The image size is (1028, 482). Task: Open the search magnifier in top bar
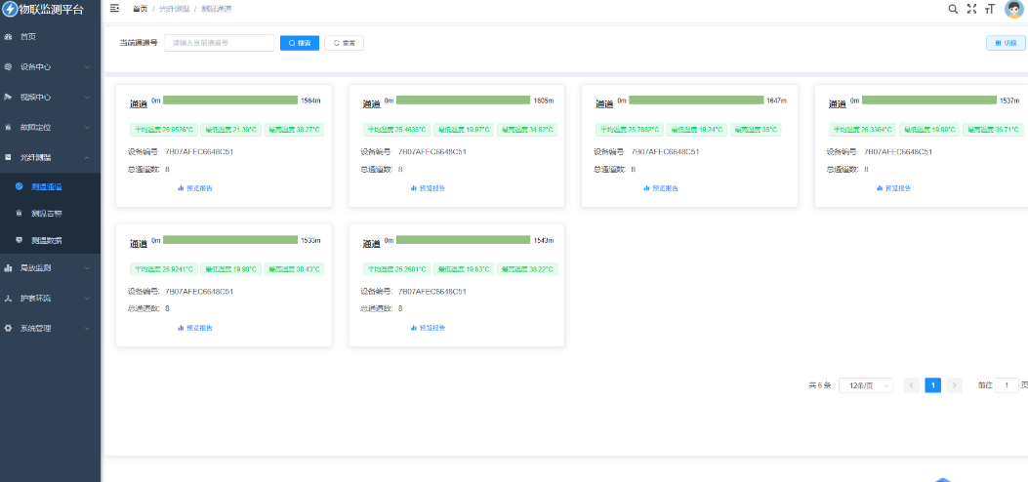tap(954, 9)
